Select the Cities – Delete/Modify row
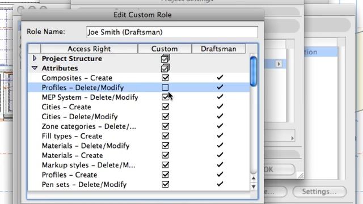The width and height of the screenshot is (363, 204). point(139,117)
